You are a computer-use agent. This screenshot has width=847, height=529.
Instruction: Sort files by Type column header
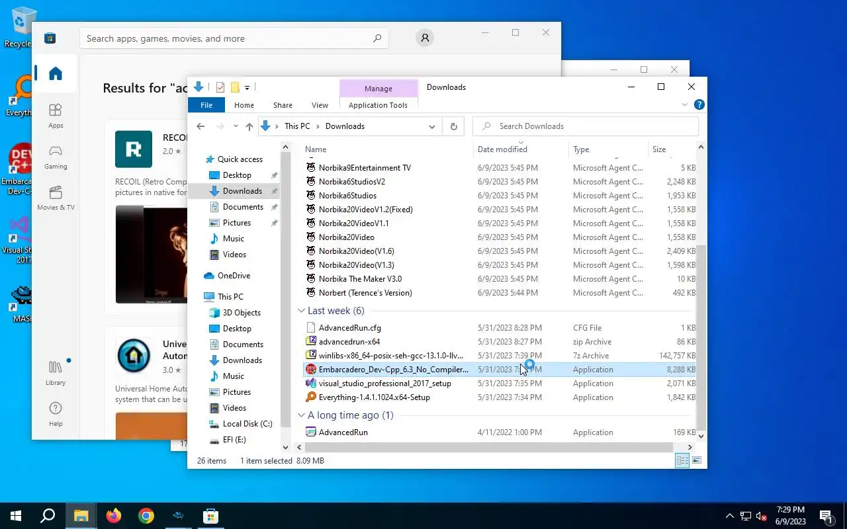tap(608, 149)
